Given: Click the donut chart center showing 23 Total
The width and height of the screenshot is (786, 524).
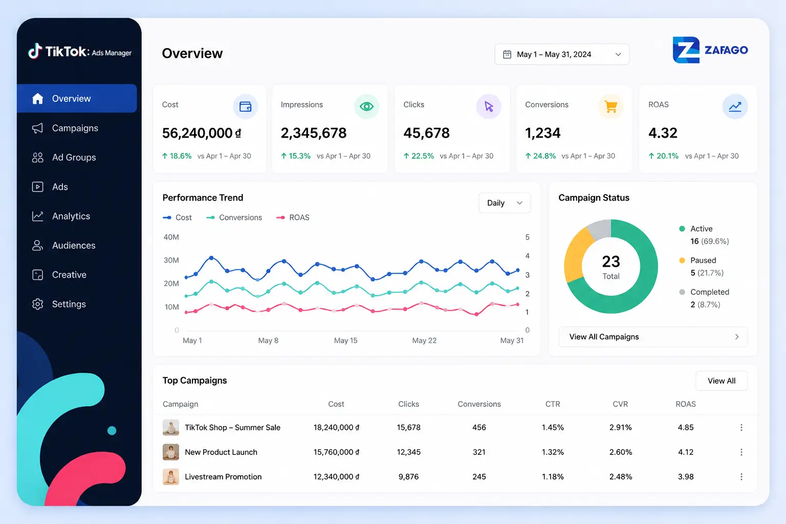Looking at the screenshot, I should (611, 267).
